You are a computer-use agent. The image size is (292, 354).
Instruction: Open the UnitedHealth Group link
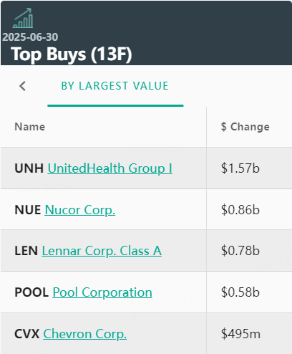[109, 168]
